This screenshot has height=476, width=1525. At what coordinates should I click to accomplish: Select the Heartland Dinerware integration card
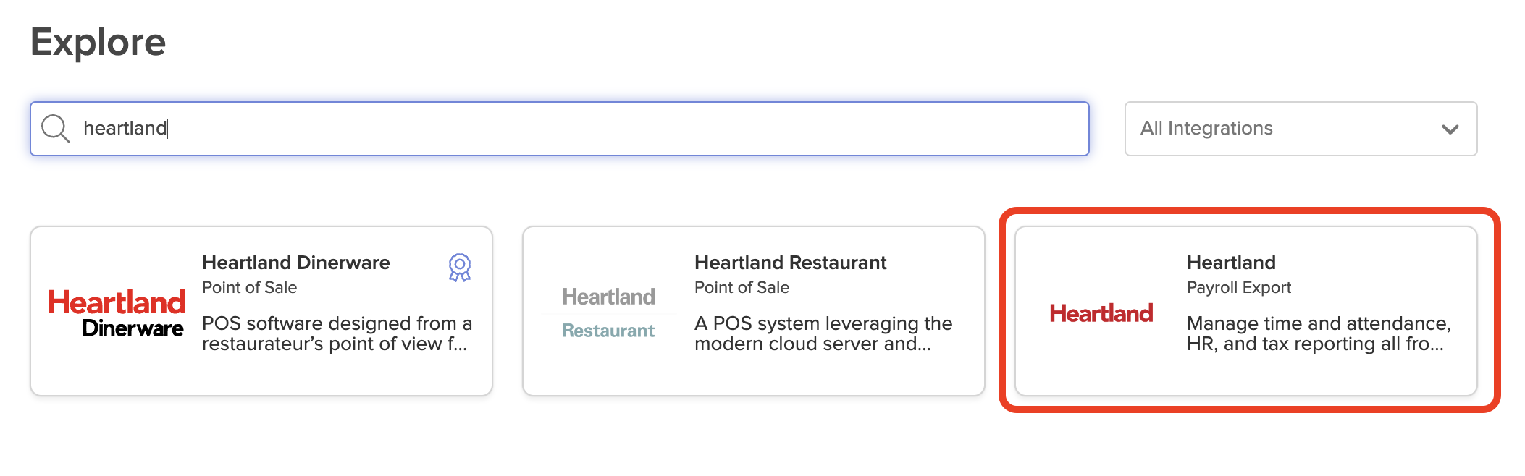tap(261, 311)
